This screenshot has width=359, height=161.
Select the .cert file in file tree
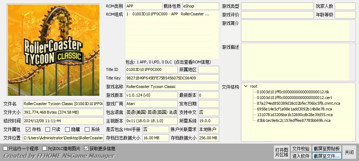pos(291,98)
